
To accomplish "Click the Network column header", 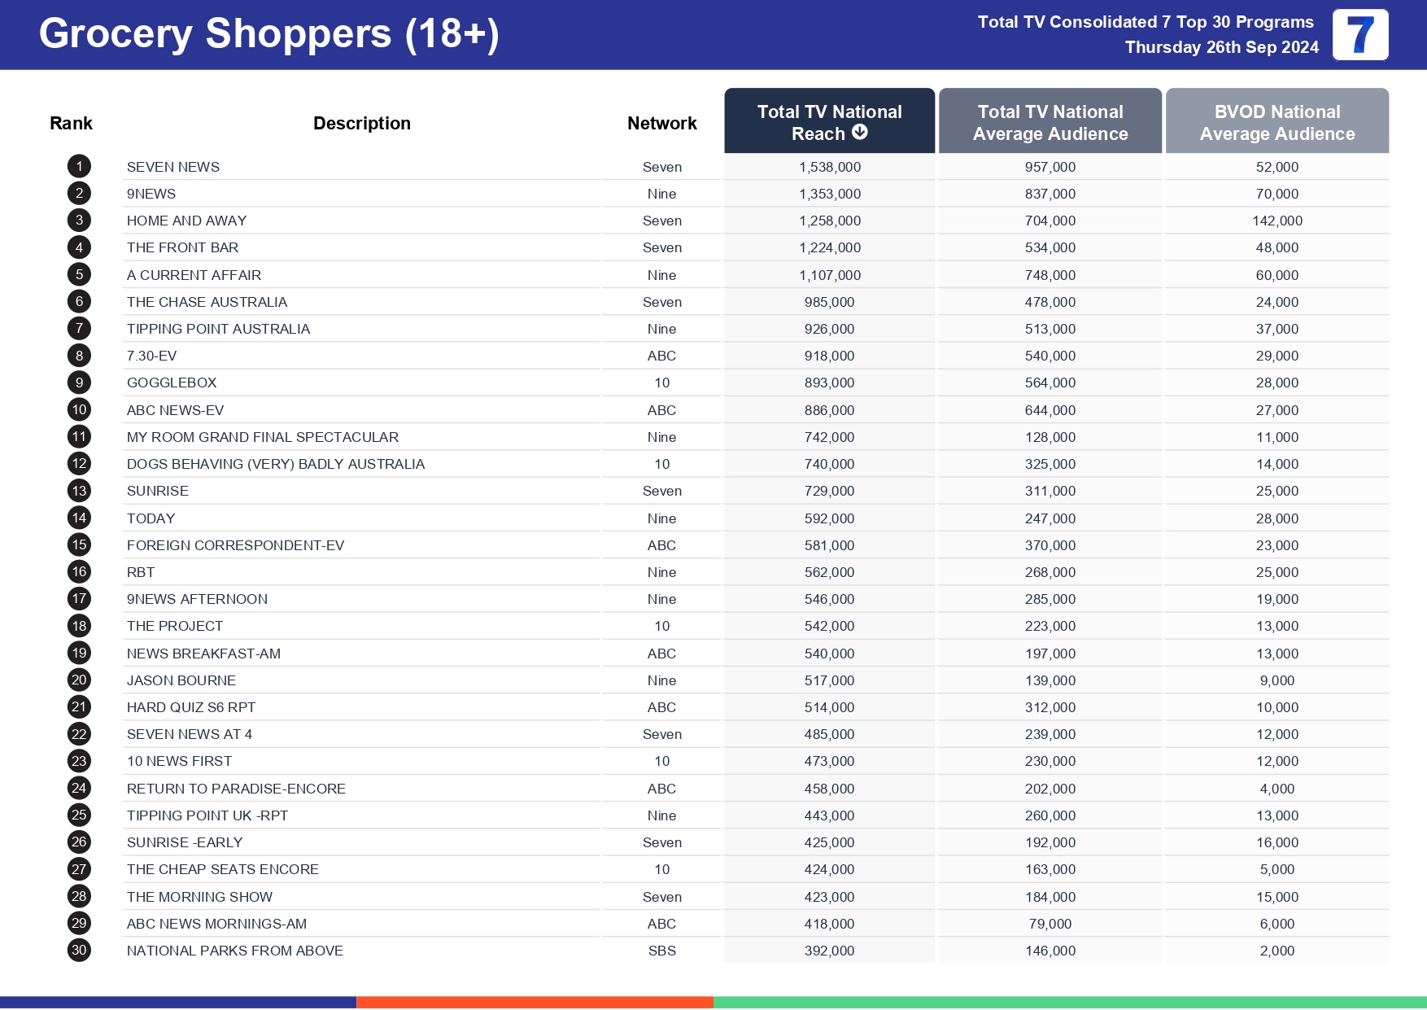I will [661, 124].
